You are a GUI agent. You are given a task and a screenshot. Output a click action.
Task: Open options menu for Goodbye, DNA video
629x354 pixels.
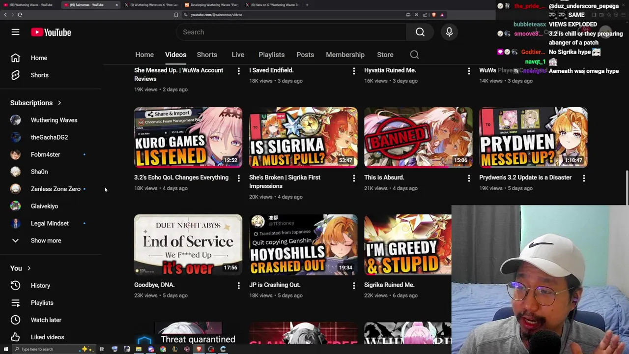click(239, 285)
